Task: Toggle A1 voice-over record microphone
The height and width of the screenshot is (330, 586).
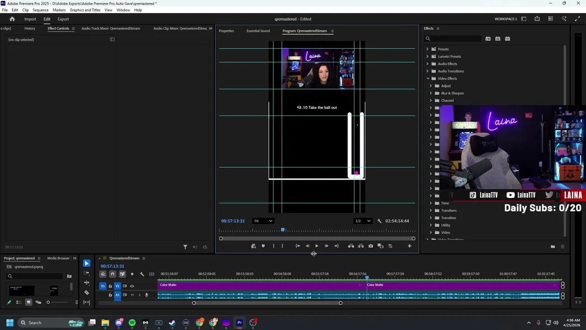Action: (146, 295)
